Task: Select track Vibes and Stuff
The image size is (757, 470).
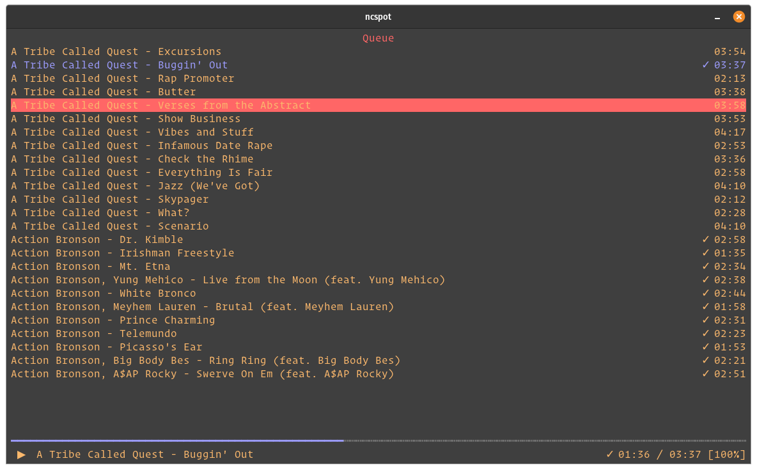Action: pos(378,132)
